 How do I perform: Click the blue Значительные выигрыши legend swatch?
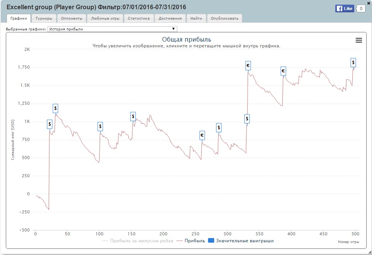tap(211, 241)
